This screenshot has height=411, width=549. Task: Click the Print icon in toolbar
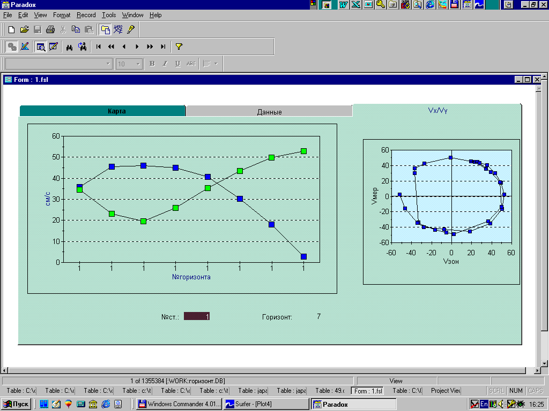pos(50,29)
